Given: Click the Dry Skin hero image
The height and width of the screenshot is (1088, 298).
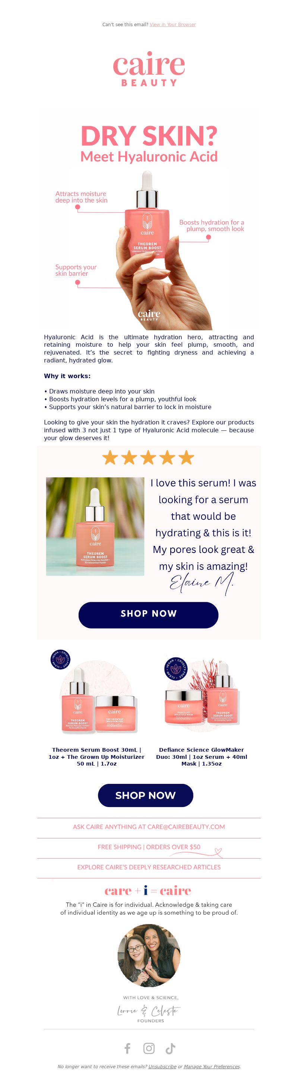Looking at the screenshot, I should pyautogui.click(x=149, y=220).
